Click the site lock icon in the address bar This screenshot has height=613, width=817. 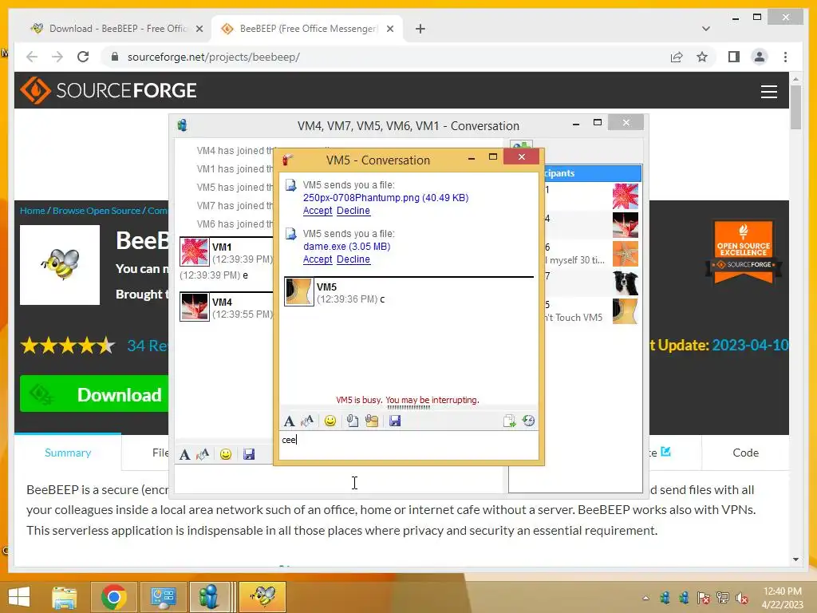click(115, 57)
